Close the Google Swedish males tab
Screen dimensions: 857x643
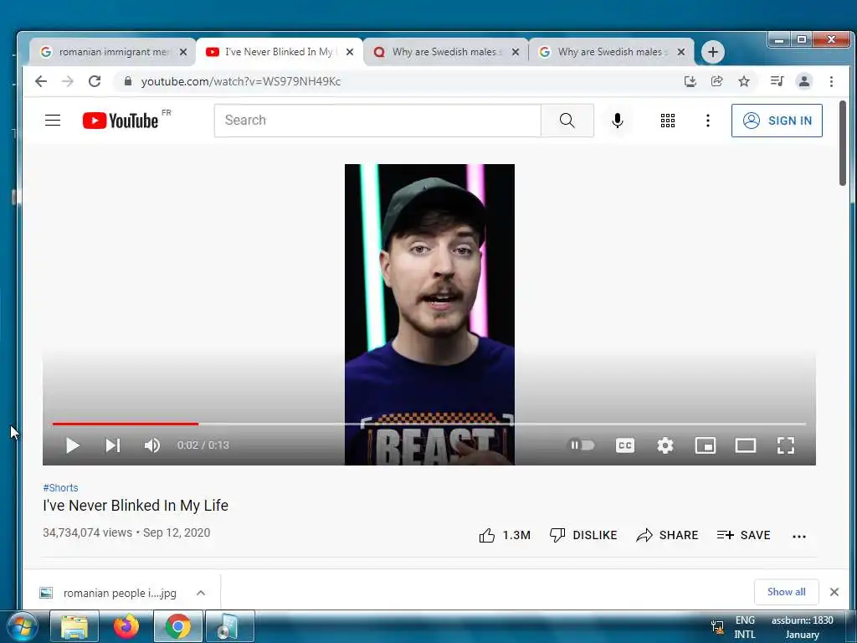681,52
